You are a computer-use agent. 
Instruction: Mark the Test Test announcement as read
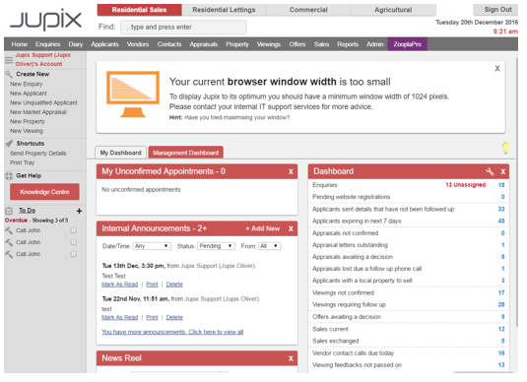[x=119, y=285]
